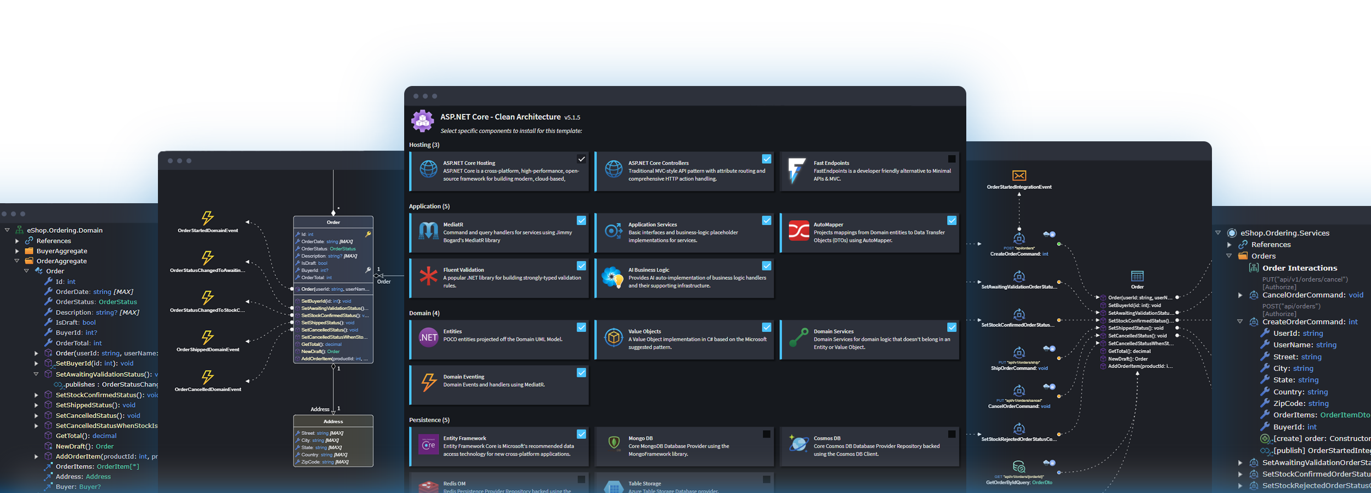Click the Fast Endpoints lightning icon
The width and height of the screenshot is (1371, 493).
796,170
